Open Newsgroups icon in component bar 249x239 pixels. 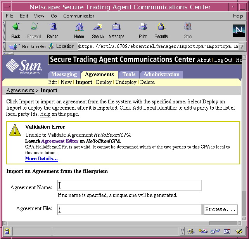[x=215, y=231]
